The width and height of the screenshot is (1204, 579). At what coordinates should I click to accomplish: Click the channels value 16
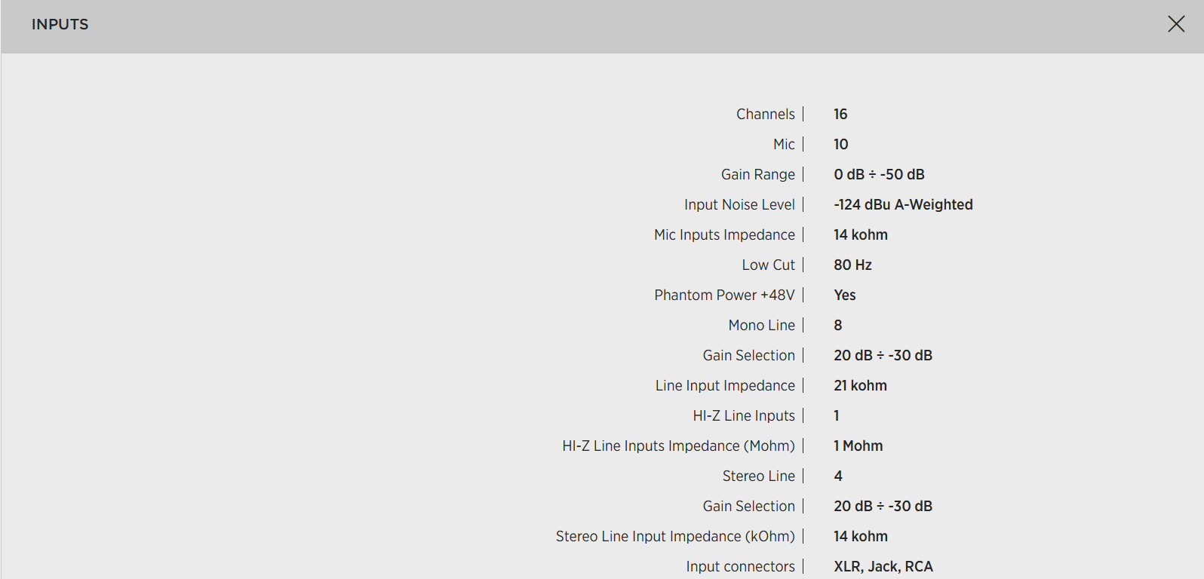[840, 114]
